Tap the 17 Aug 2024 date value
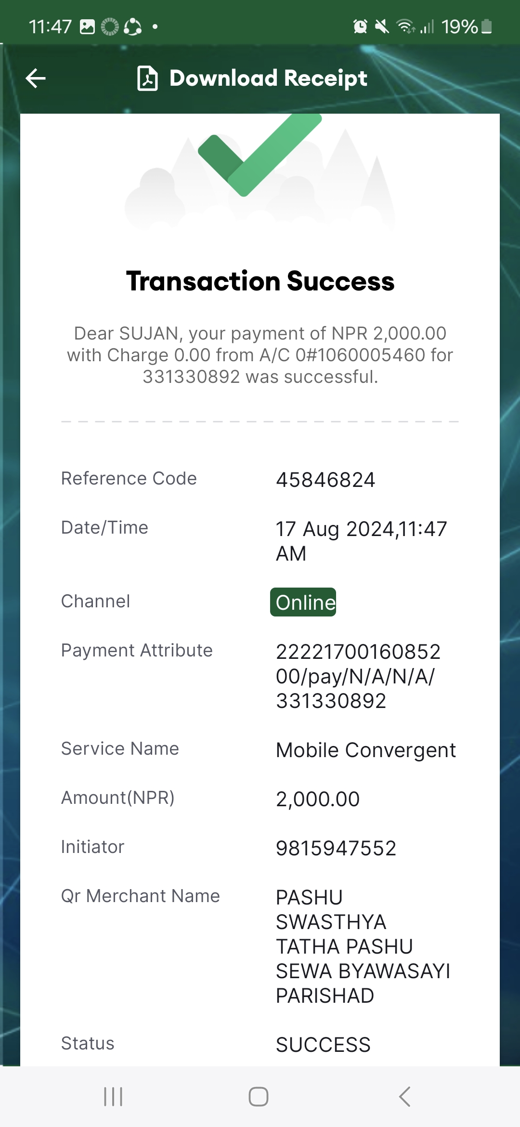Image resolution: width=520 pixels, height=1127 pixels. click(x=362, y=541)
